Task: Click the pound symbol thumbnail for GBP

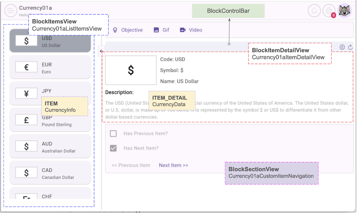Action: tap(26, 120)
